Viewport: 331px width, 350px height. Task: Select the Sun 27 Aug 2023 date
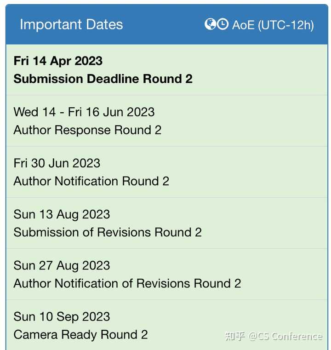62,265
